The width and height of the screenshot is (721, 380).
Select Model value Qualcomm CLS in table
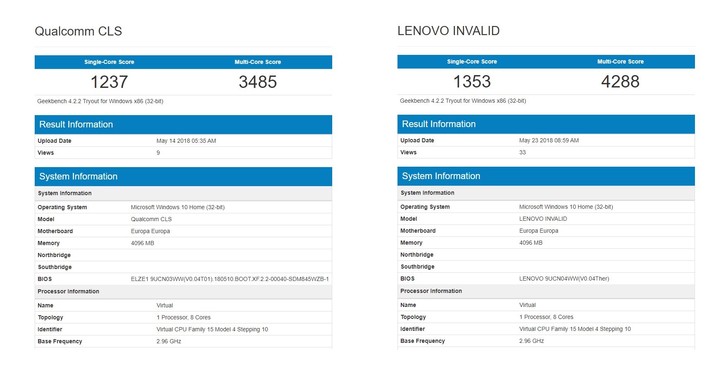tap(151, 219)
